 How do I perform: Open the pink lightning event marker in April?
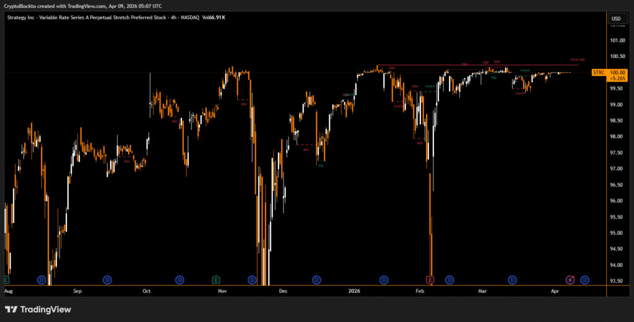pyautogui.click(x=570, y=280)
